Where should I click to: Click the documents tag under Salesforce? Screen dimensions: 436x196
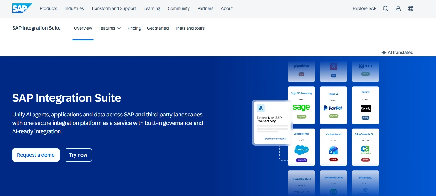302,160
